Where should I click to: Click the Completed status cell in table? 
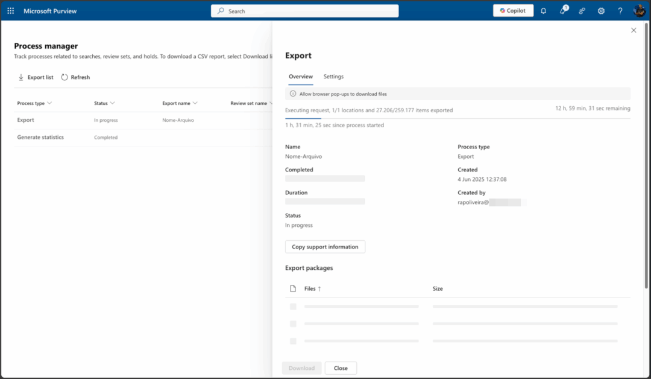click(106, 138)
